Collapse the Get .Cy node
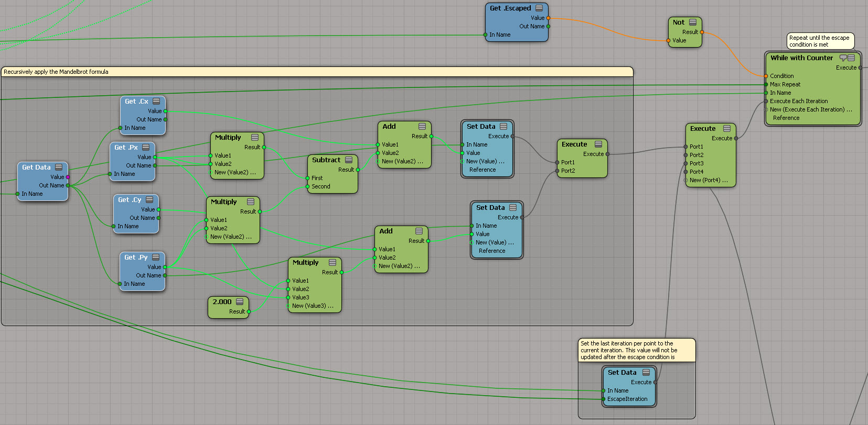The image size is (868, 425). pos(149,200)
